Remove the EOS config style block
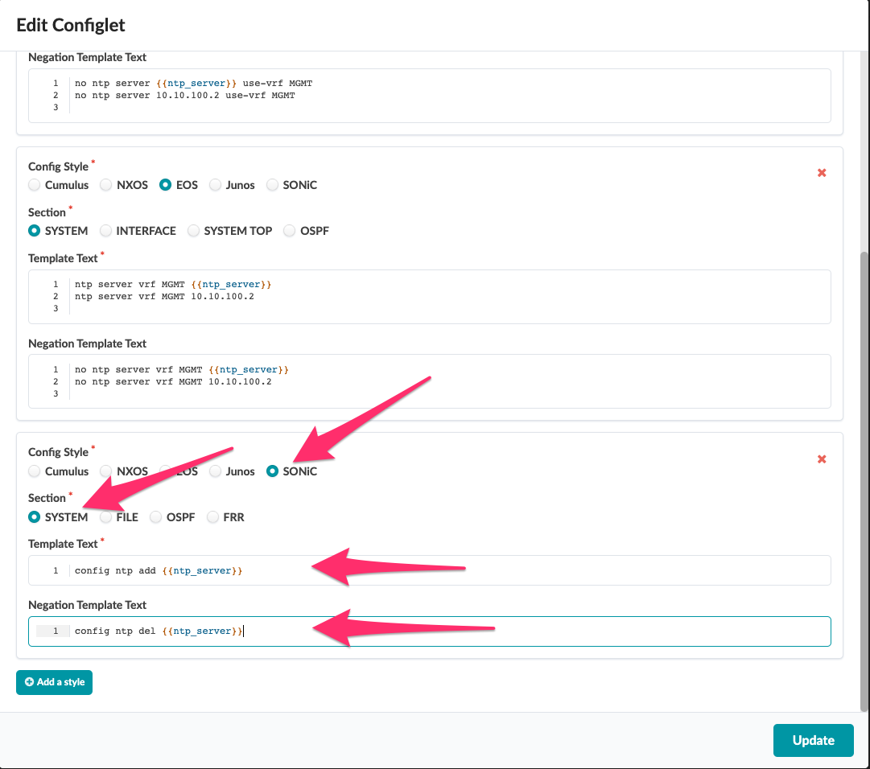 coord(821,172)
